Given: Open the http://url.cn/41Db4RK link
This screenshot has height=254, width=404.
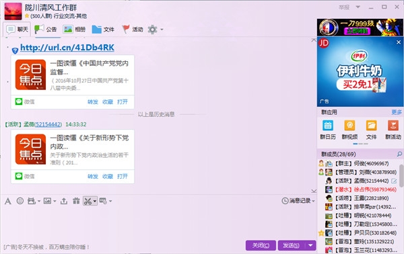Looking at the screenshot, I should (x=67, y=47).
